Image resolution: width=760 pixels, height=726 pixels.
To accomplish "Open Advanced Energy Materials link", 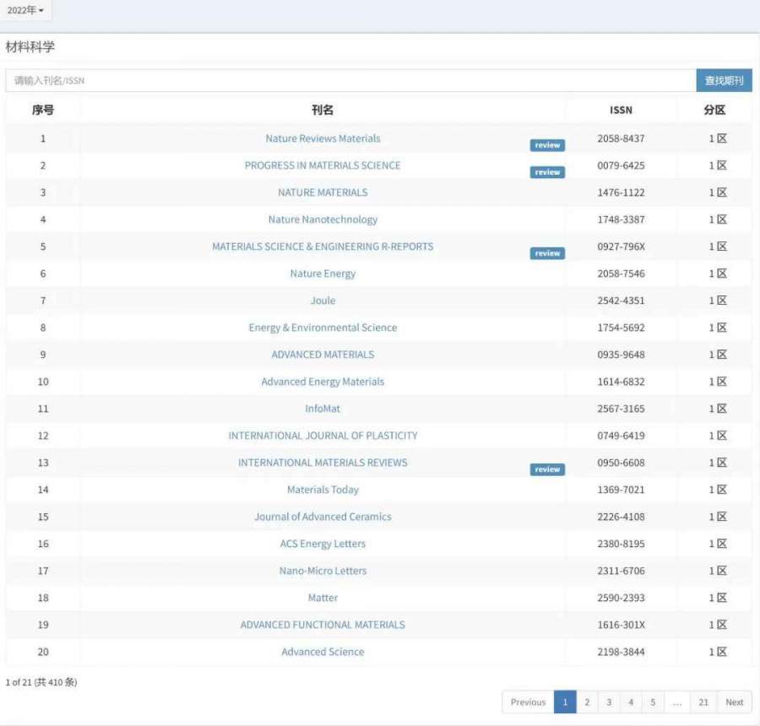I will click(x=323, y=382).
